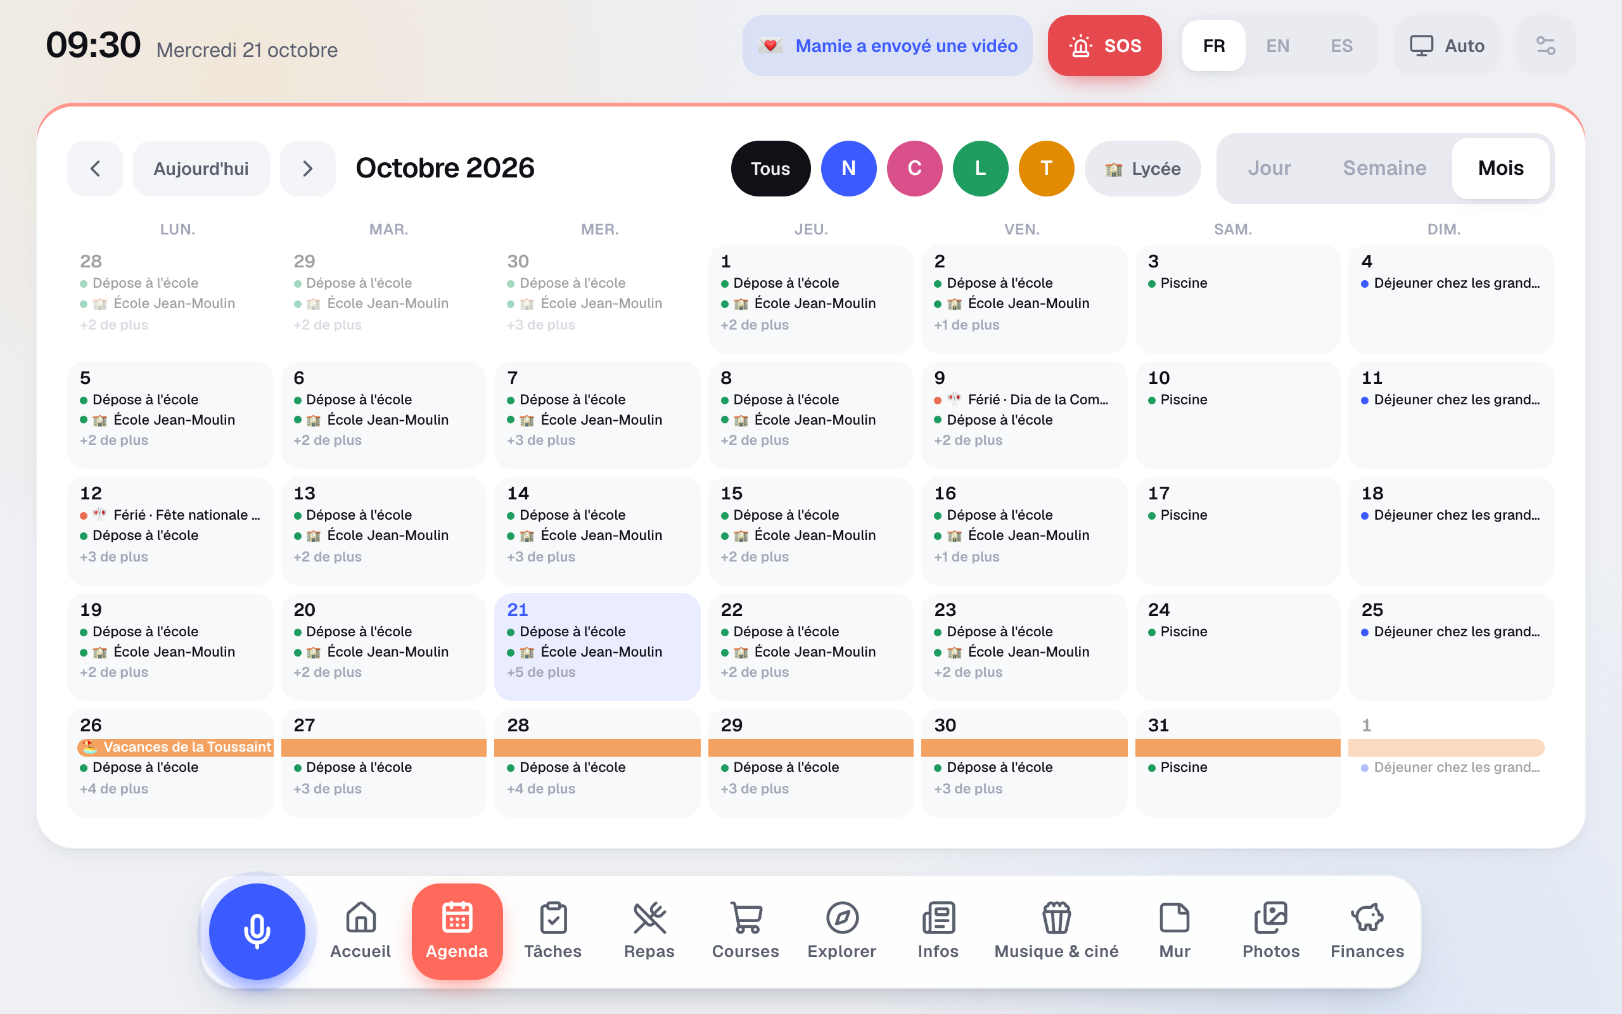Image resolution: width=1622 pixels, height=1014 pixels.
Task: Open the Mur note section
Action: tap(1175, 931)
